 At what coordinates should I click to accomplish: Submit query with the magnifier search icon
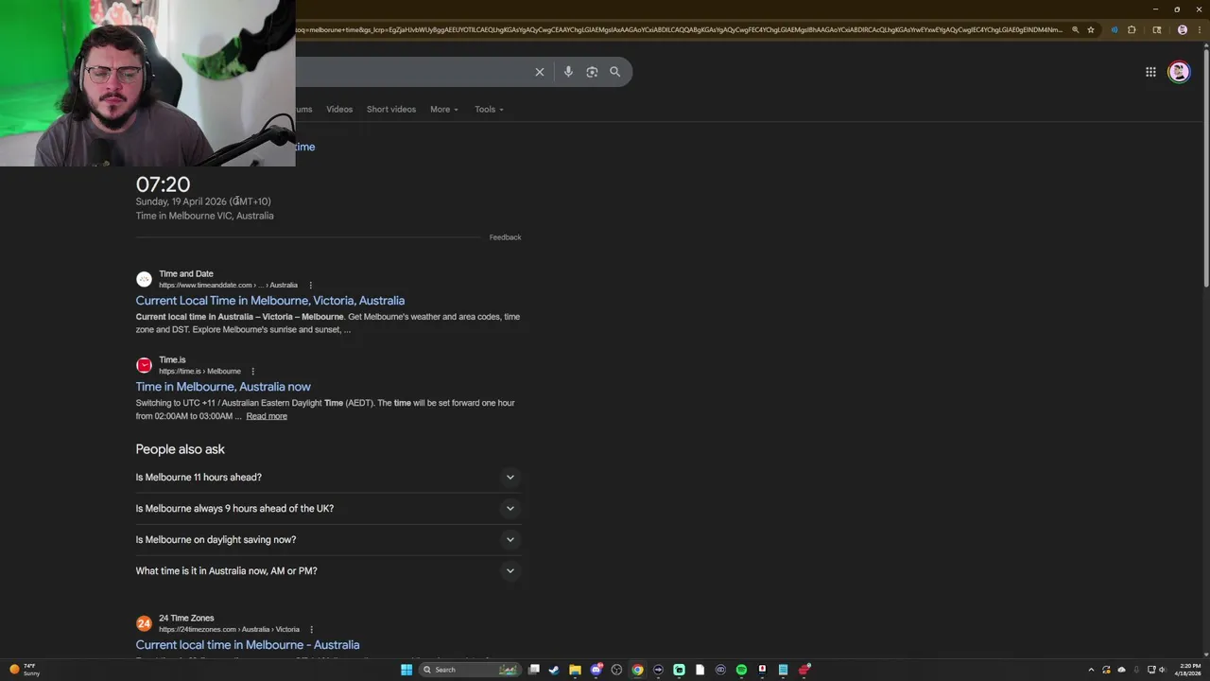[615, 72]
